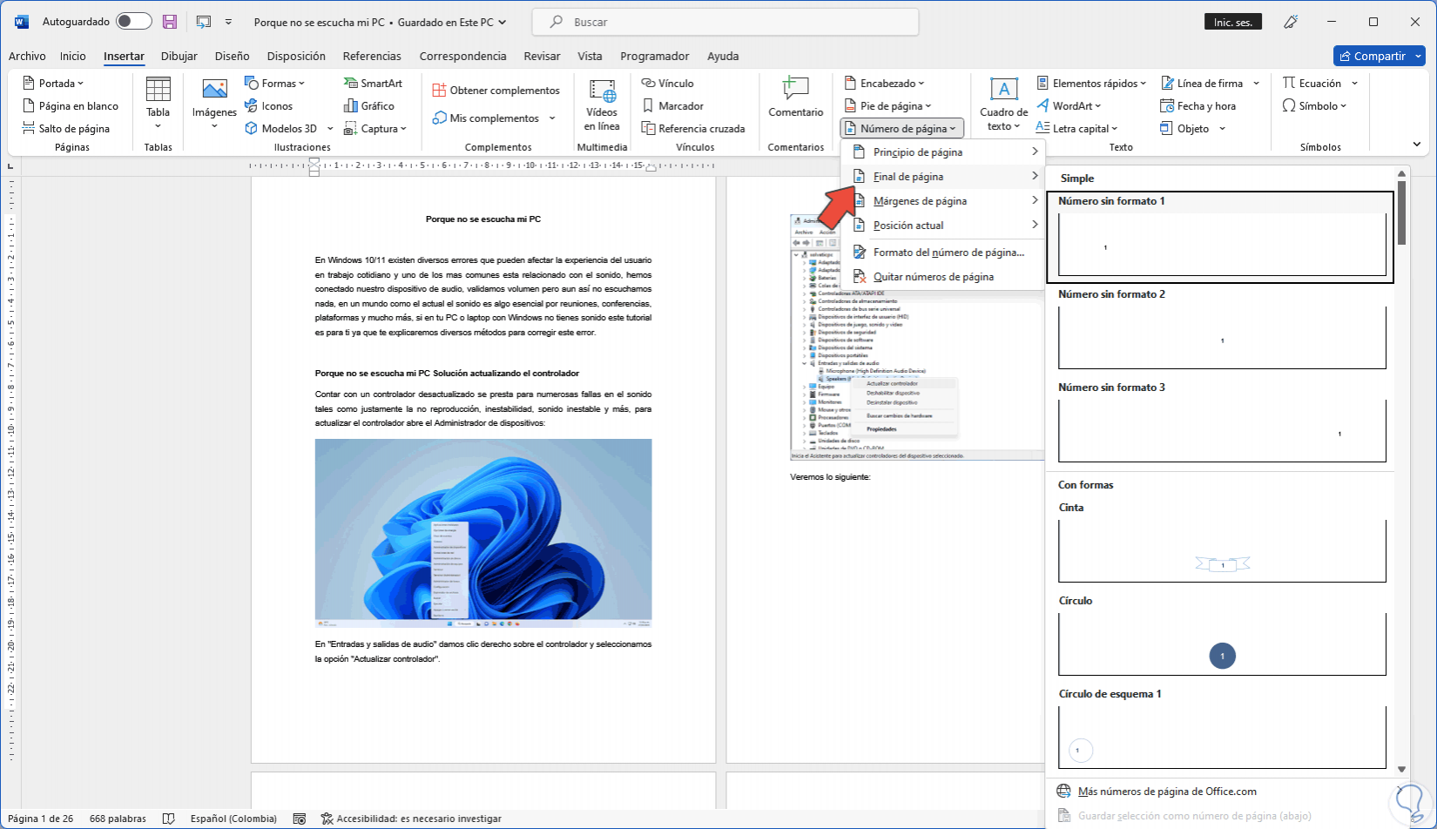Click the Compartir button
The image size is (1437, 829).
click(x=1379, y=55)
